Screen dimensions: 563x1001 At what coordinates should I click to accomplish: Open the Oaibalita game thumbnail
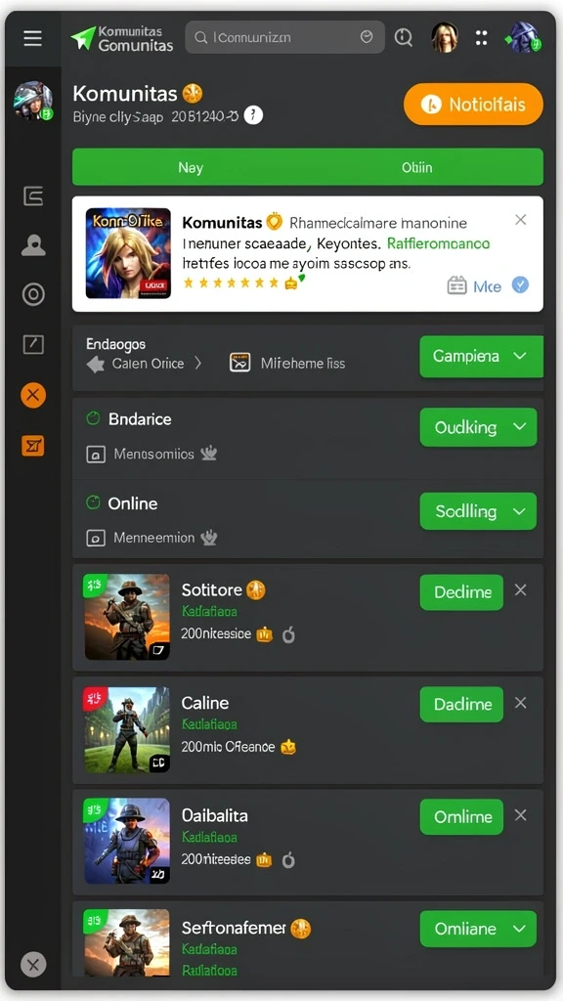click(x=128, y=842)
